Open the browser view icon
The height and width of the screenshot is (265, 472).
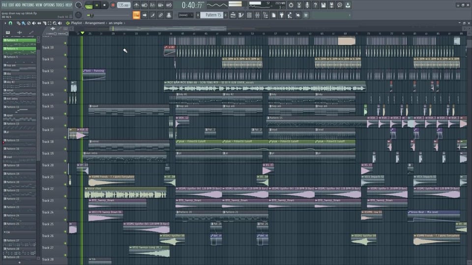pos(265,15)
